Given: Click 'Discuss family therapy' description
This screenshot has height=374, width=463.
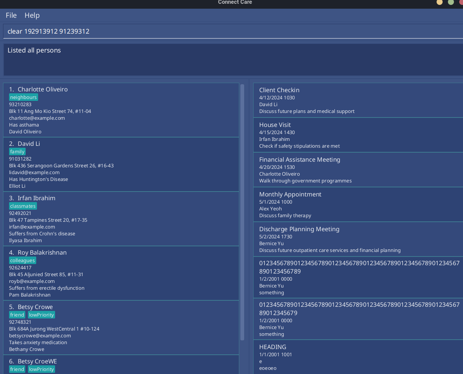Looking at the screenshot, I should pyautogui.click(x=285, y=215).
